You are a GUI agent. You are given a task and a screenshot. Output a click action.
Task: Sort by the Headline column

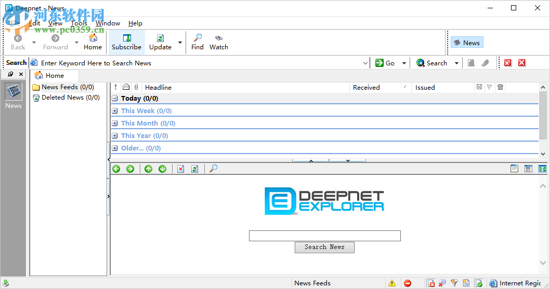245,87
